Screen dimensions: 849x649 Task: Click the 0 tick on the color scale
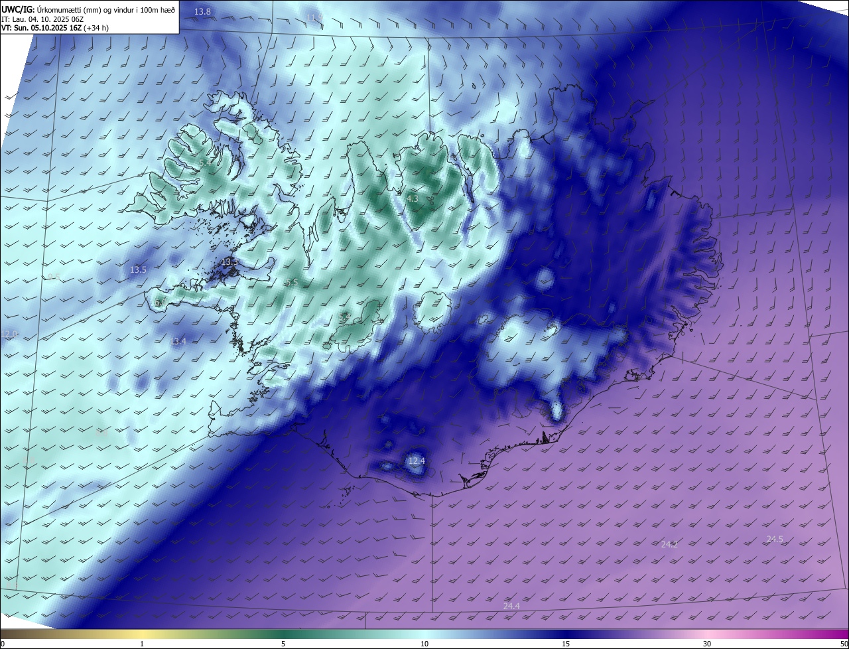pos(3,644)
